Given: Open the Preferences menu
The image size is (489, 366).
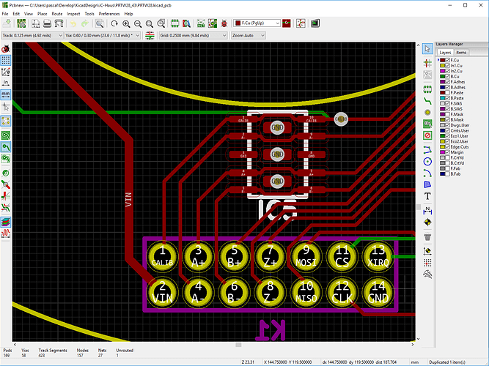Looking at the screenshot, I should coord(109,14).
